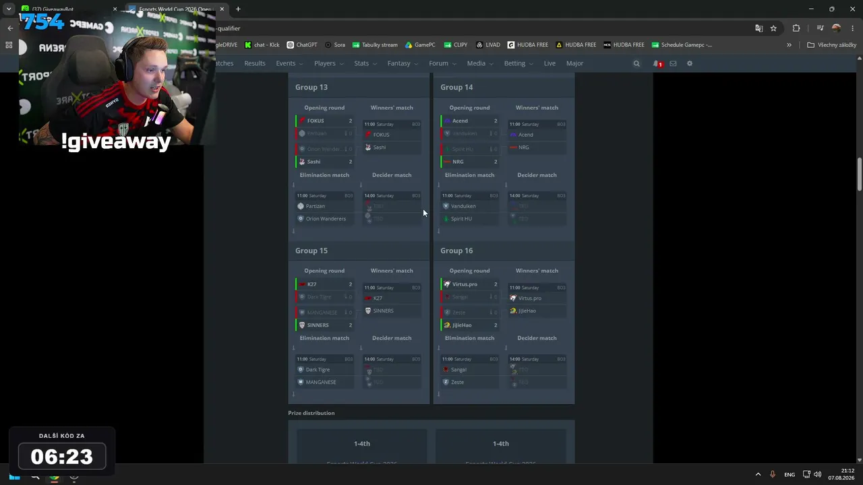Open the GamePC bookmark
Screen dimensions: 863x485
420,45
